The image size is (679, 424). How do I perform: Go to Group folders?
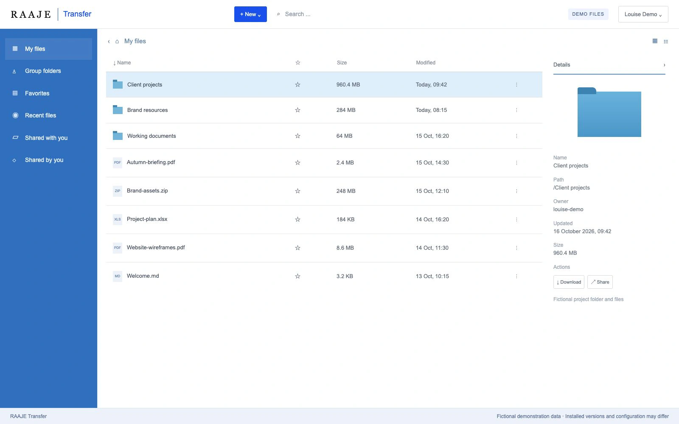click(x=48, y=71)
